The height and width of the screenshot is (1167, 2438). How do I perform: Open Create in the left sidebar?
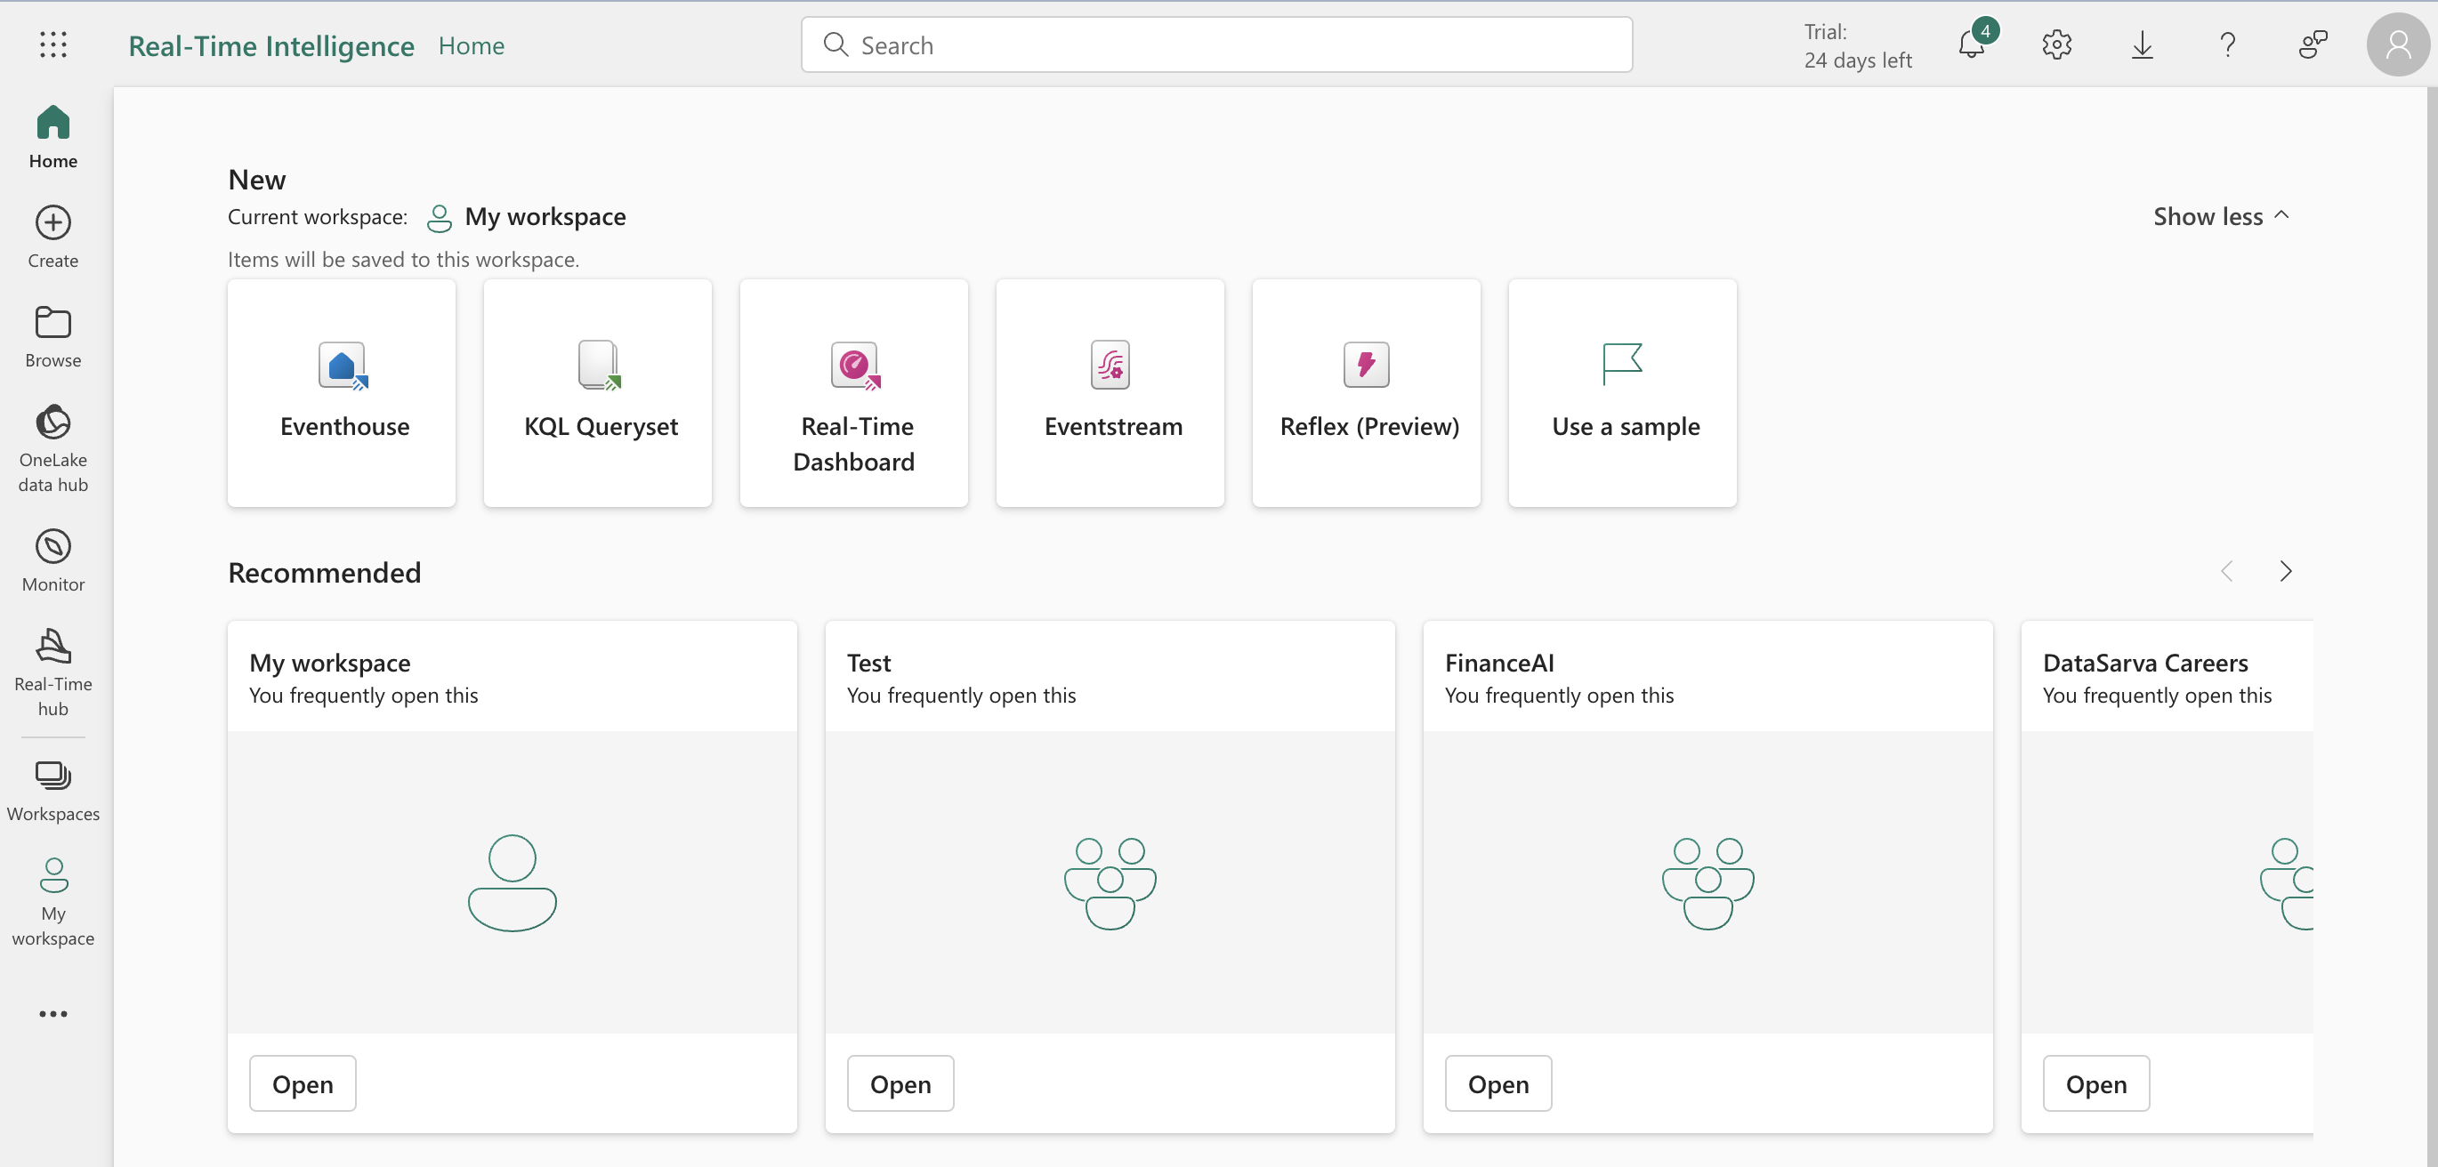(53, 237)
